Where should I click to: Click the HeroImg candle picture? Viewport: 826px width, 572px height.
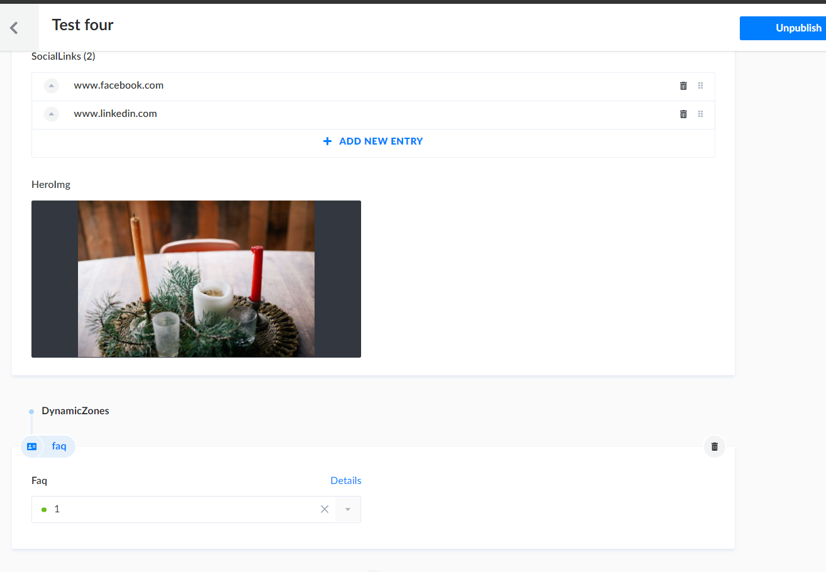196,279
